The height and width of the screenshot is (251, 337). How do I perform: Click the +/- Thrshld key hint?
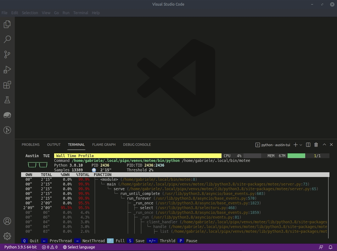161,241
